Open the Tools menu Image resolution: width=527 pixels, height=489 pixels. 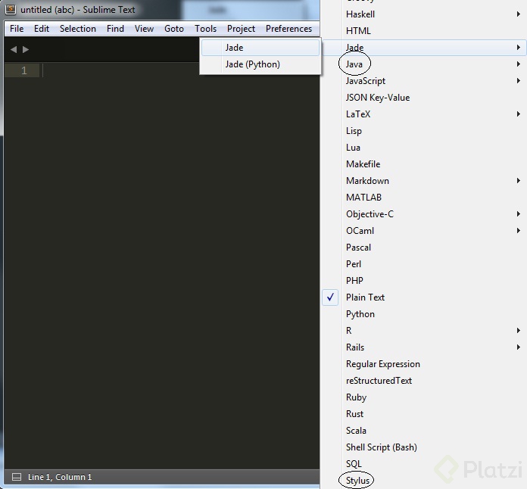[x=205, y=29]
